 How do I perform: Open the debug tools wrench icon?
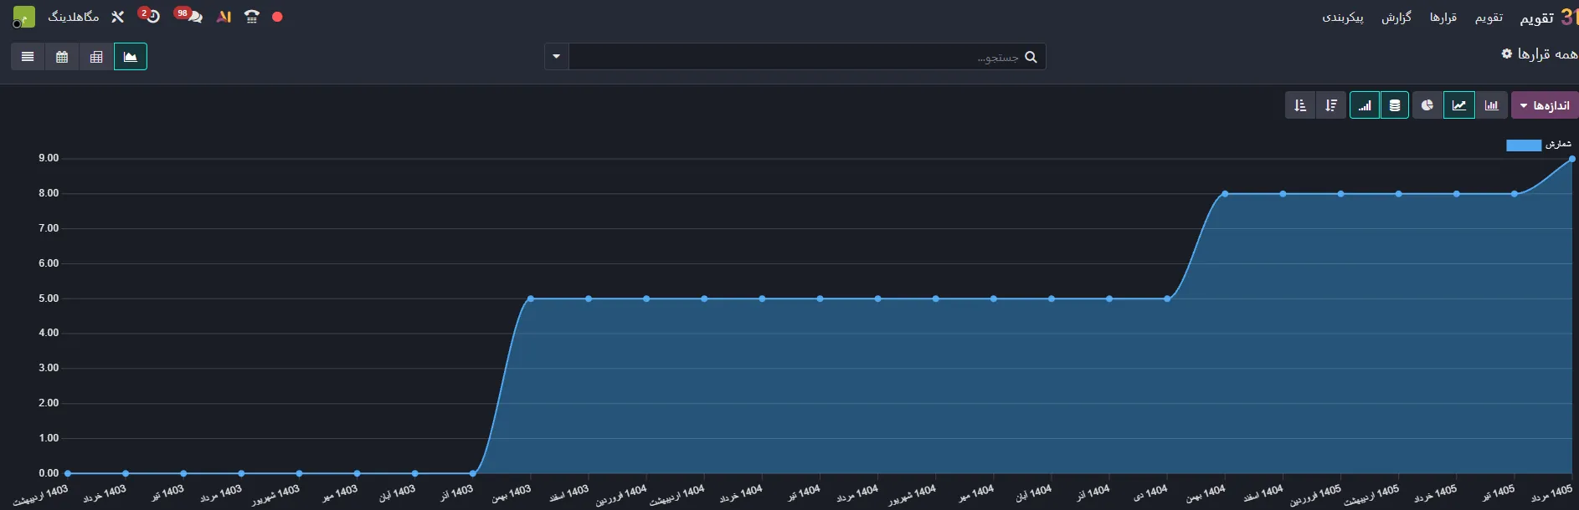click(117, 17)
